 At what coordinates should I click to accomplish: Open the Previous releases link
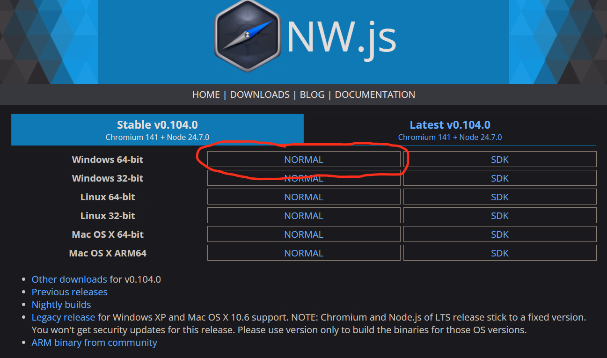pyautogui.click(x=69, y=292)
